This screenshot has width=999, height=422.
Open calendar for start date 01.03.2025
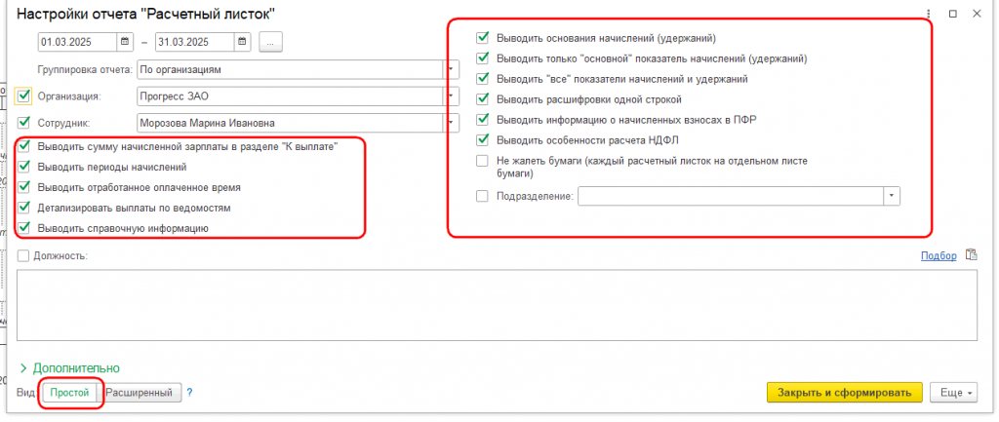coord(125,43)
